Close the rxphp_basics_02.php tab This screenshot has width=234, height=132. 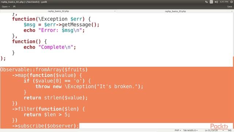pyautogui.click(x=115, y=11)
